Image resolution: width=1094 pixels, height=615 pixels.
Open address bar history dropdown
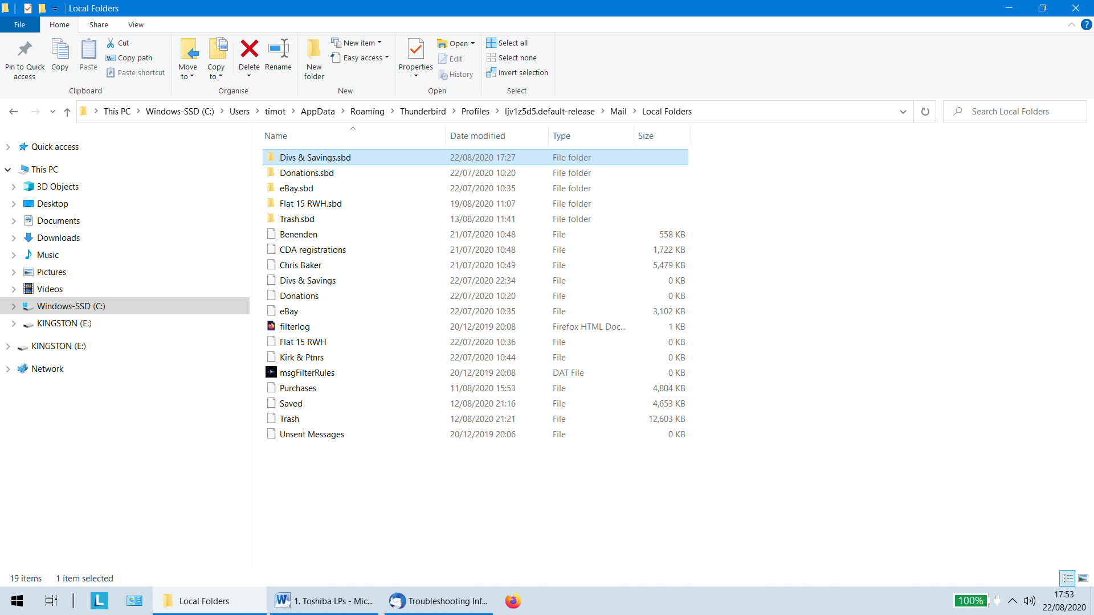(x=903, y=112)
